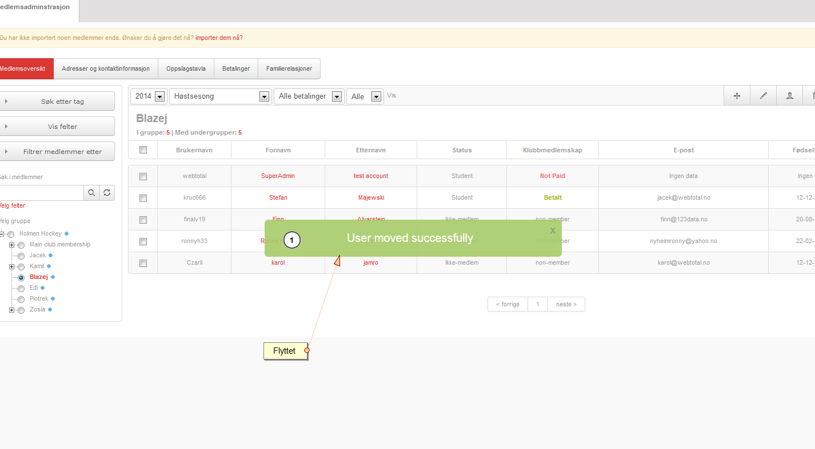Click the blue dot beside Jacek
815x449 pixels.
[x=51, y=255]
